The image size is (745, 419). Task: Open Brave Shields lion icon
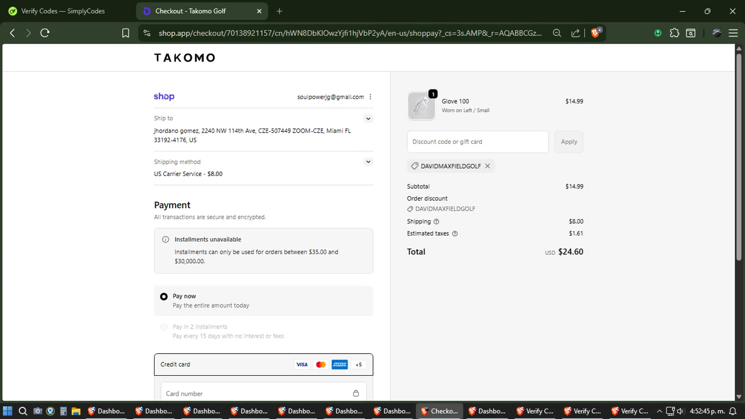(596, 33)
